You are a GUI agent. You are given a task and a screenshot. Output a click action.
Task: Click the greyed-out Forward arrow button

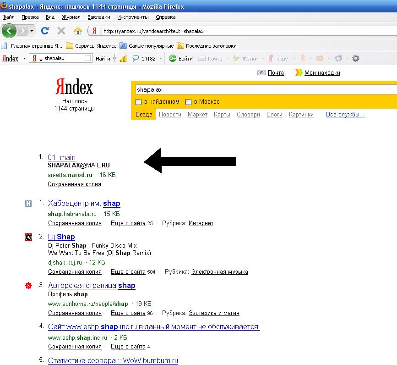[x=23, y=31]
